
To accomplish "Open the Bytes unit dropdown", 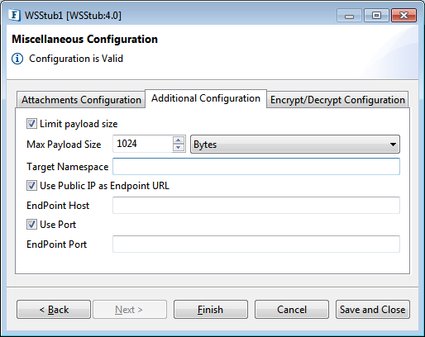I will coord(295,144).
